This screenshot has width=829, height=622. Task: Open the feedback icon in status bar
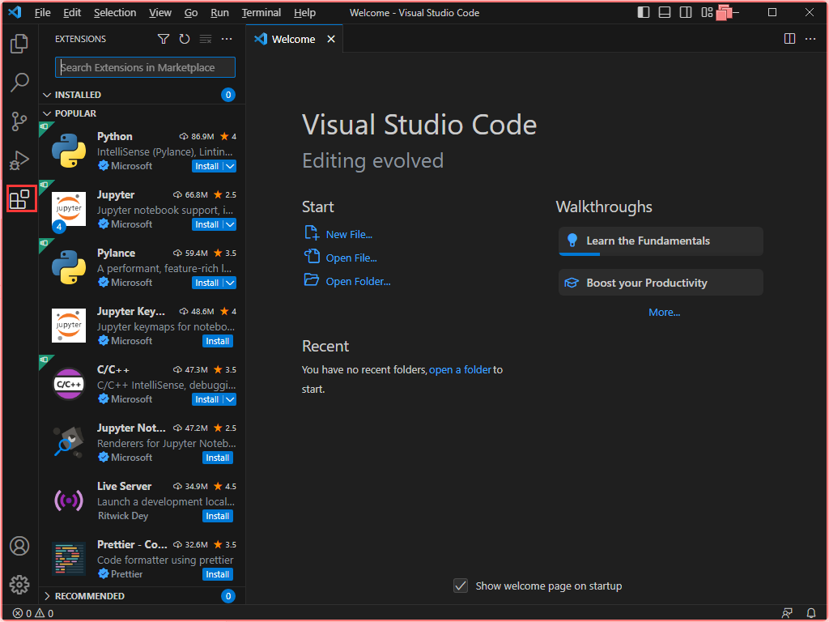point(787,613)
